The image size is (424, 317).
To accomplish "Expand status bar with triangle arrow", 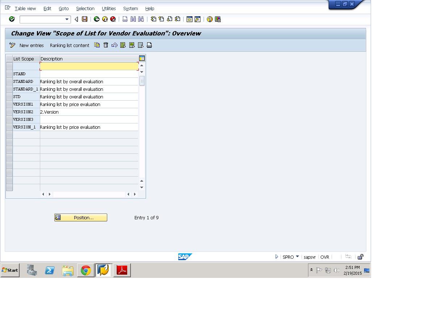I will (x=277, y=257).
